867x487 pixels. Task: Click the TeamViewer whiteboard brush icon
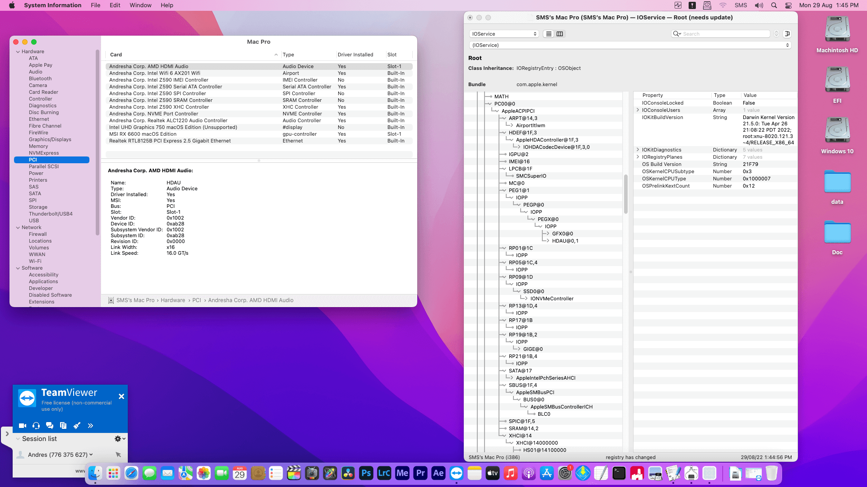point(77,426)
